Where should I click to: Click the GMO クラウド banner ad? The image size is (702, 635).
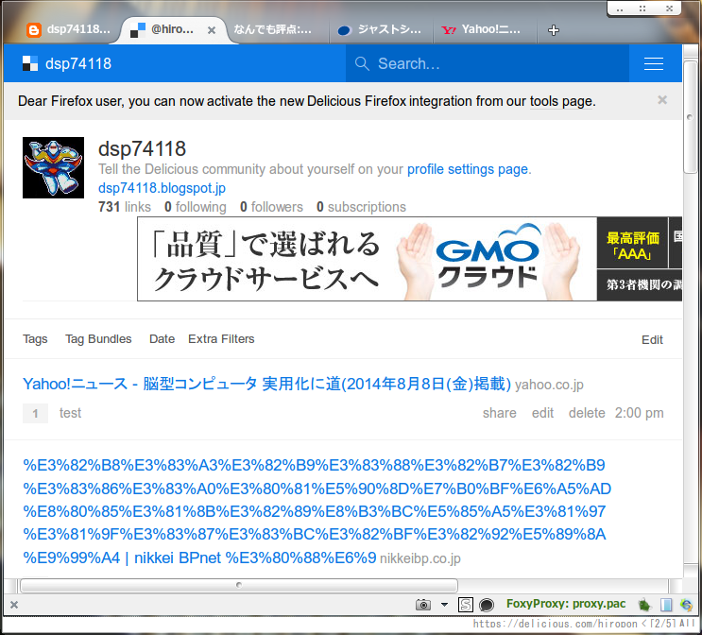(x=409, y=259)
